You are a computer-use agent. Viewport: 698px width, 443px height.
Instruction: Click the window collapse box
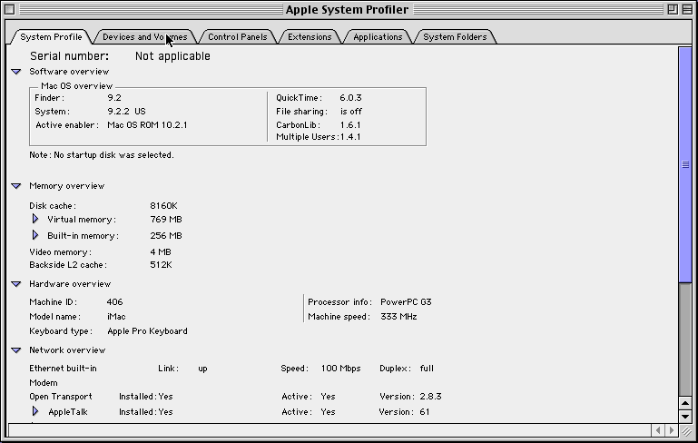tap(687, 9)
